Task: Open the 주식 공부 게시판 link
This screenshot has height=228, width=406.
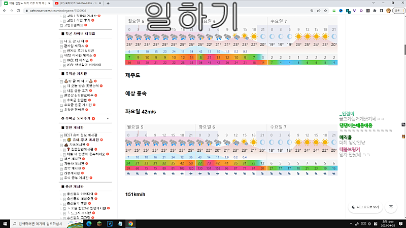Action: (x=75, y=178)
